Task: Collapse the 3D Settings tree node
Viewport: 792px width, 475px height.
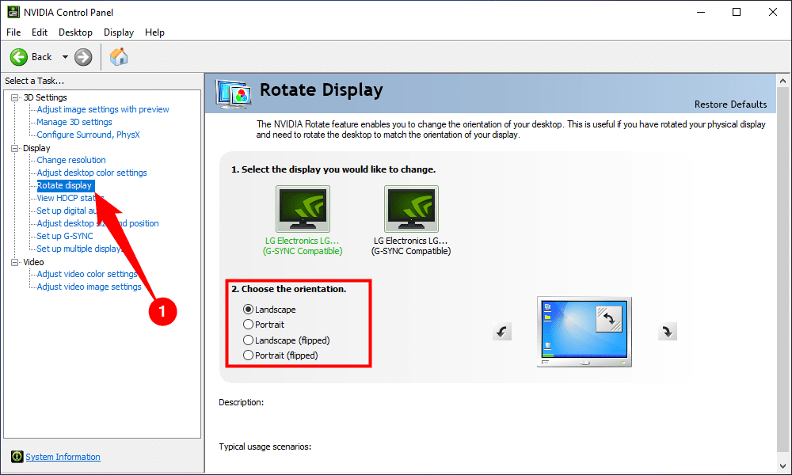Action: tap(14, 97)
